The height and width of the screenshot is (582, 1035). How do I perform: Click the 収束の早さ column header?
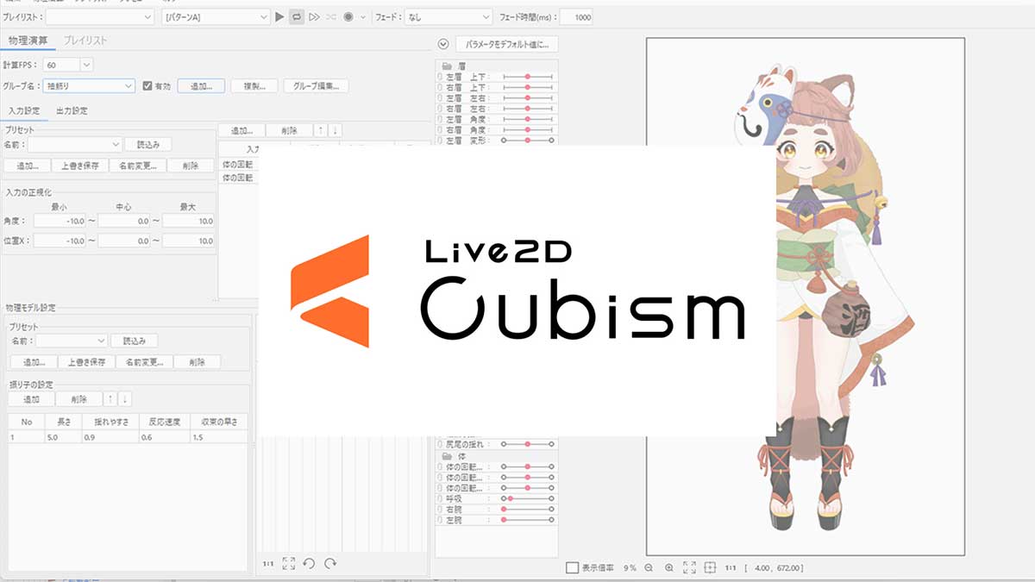[x=219, y=422]
